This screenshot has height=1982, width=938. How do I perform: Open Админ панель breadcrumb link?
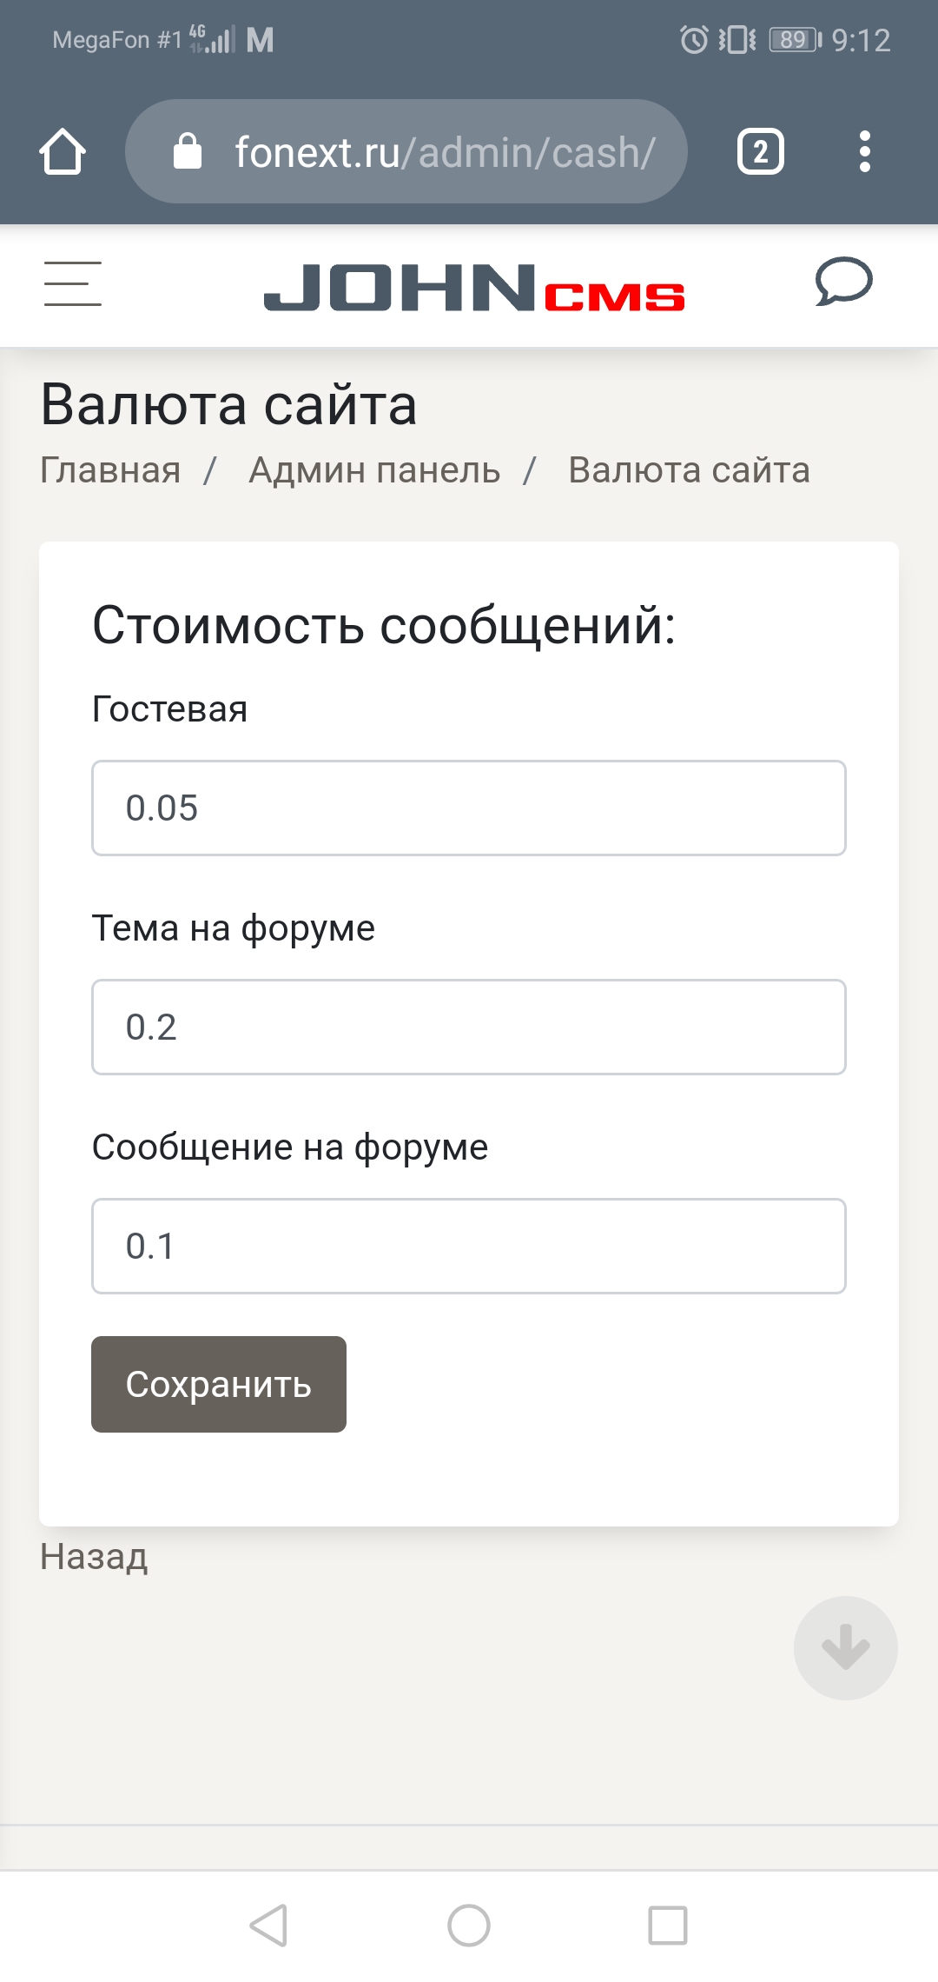[x=374, y=470]
